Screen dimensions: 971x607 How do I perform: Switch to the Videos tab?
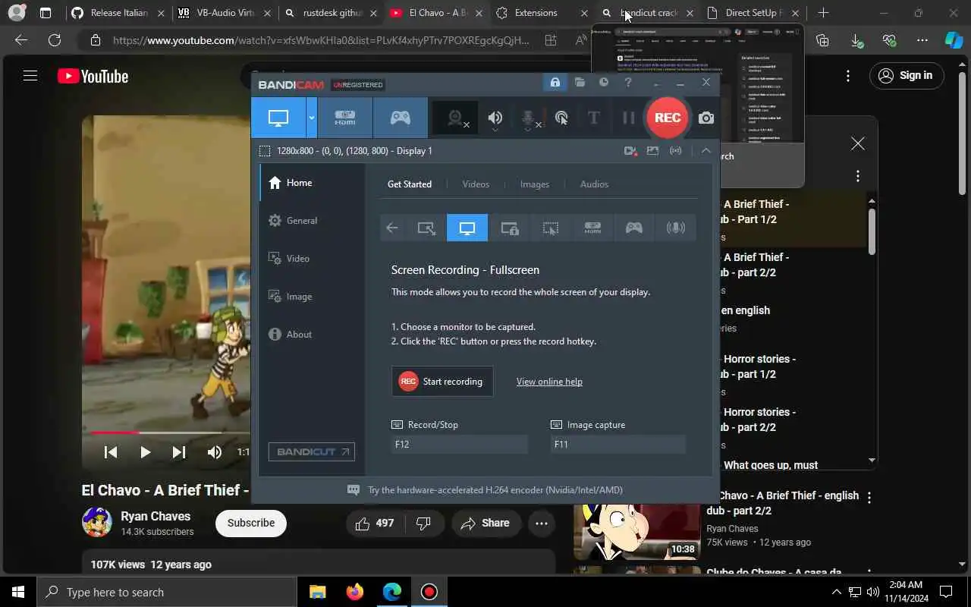[476, 184]
